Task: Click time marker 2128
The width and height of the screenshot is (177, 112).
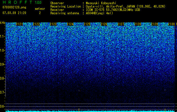Action: click(138, 24)
